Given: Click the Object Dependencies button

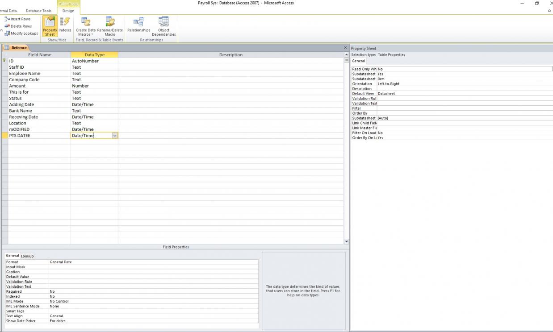Looking at the screenshot, I should coord(164,26).
